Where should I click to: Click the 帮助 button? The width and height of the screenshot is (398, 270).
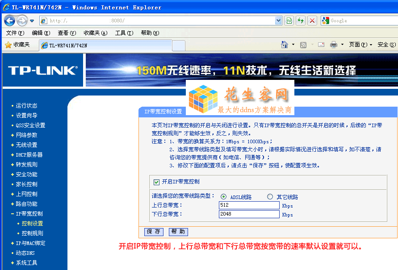178,232
